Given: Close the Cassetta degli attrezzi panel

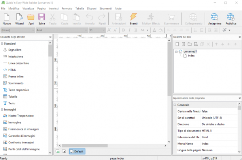Looking at the screenshot, I should pyautogui.click(x=50, y=37).
